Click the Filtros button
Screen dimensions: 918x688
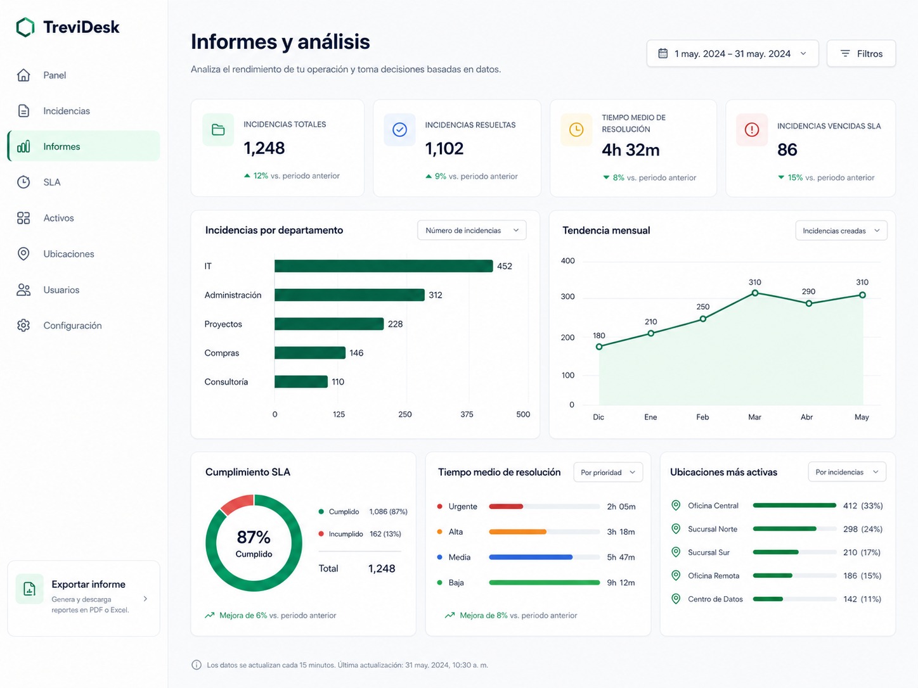[x=861, y=54]
